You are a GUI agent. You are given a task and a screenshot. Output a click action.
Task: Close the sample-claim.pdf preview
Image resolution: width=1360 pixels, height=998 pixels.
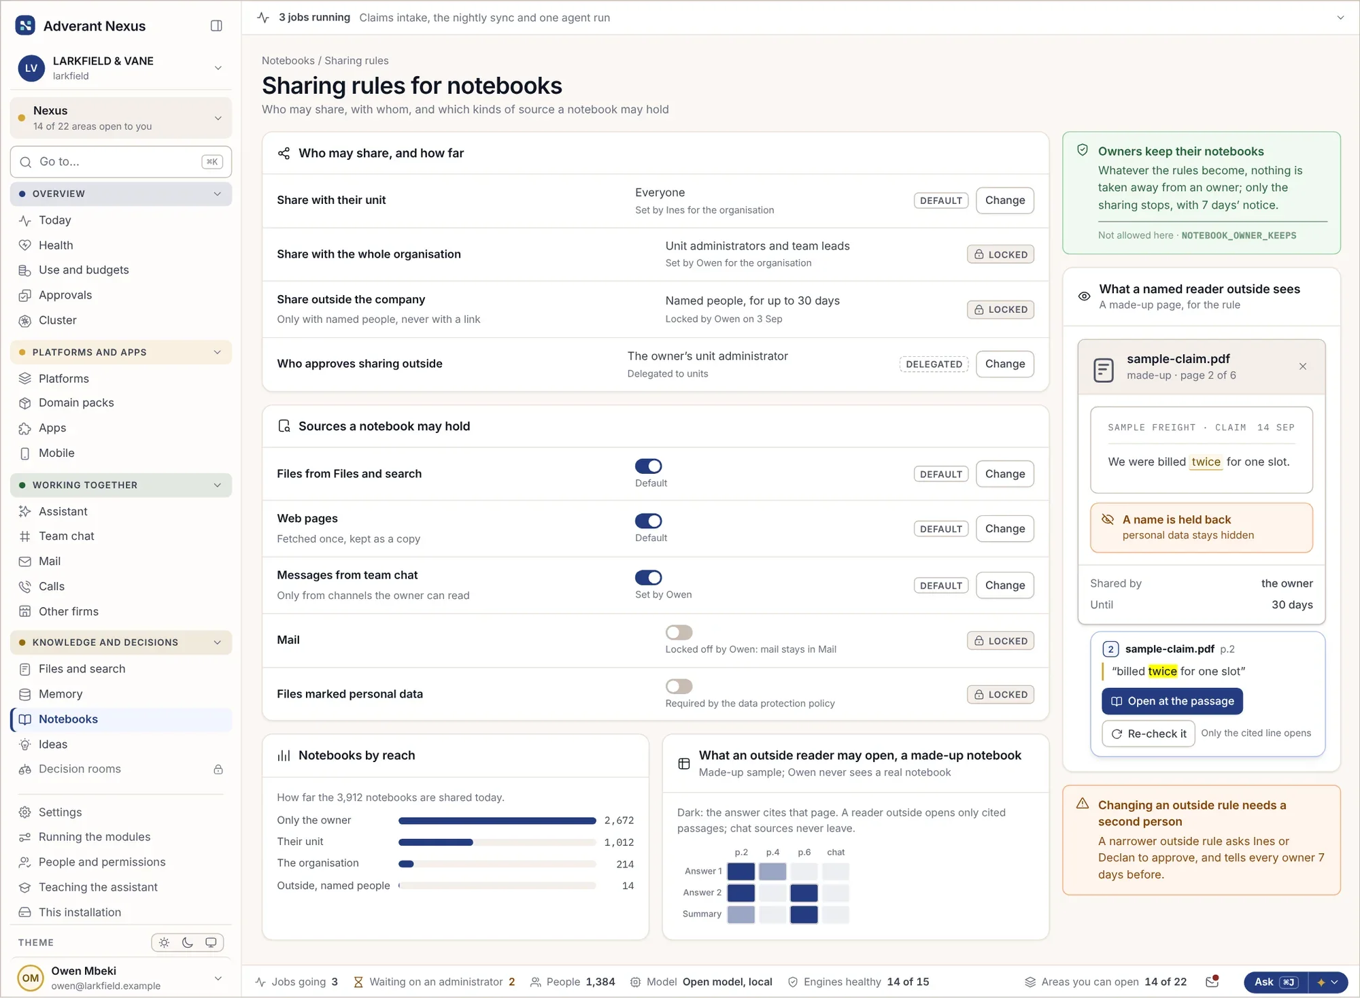[1303, 366]
